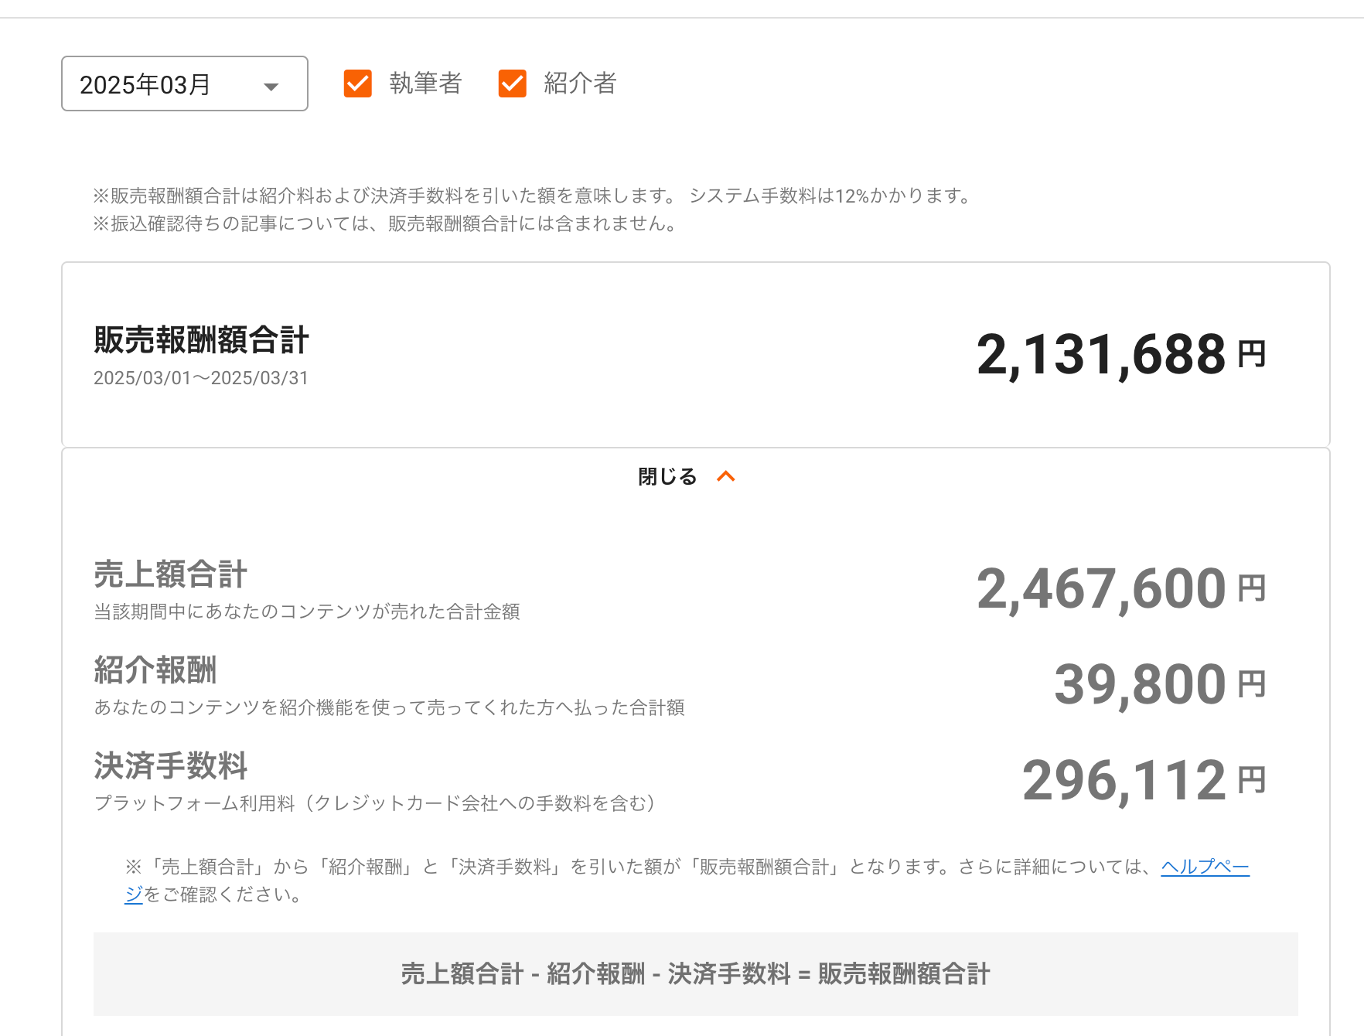Click description あなたのコンテンツを紹介機能を使って売ってくれた方へ払った合計額

coord(389,707)
